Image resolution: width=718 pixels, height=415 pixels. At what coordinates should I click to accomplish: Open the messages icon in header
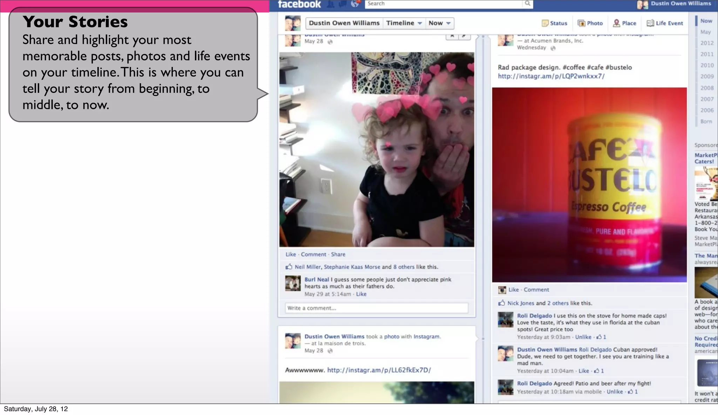(343, 4)
